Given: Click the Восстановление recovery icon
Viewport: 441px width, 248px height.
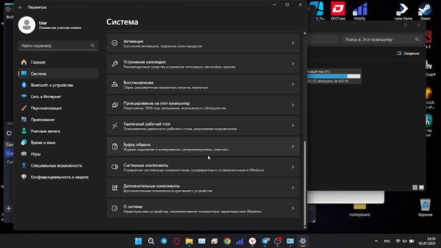Looking at the screenshot, I should pyautogui.click(x=114, y=84).
